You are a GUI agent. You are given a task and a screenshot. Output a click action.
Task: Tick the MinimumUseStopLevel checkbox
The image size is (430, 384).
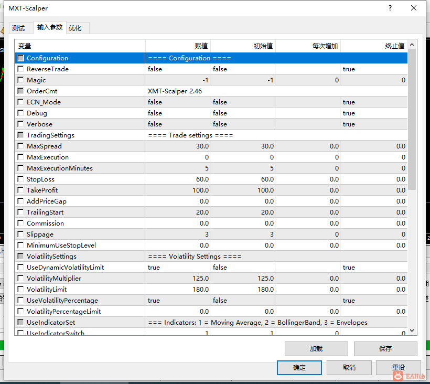pyautogui.click(x=20, y=245)
